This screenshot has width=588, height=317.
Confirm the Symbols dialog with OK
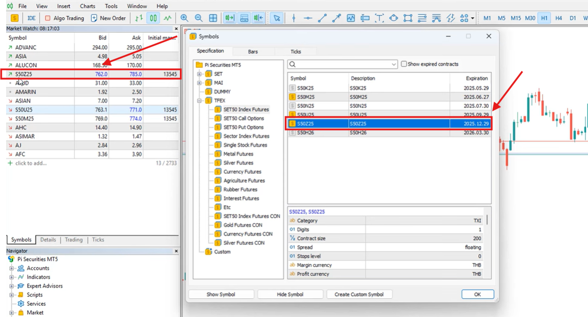click(x=477, y=295)
